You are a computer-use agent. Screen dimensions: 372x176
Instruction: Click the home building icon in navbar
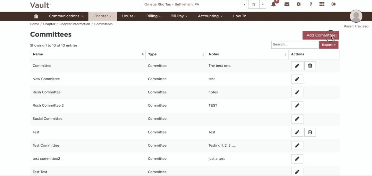click(x=36, y=16)
